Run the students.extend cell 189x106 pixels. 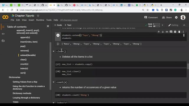pyautogui.click(x=58, y=35)
